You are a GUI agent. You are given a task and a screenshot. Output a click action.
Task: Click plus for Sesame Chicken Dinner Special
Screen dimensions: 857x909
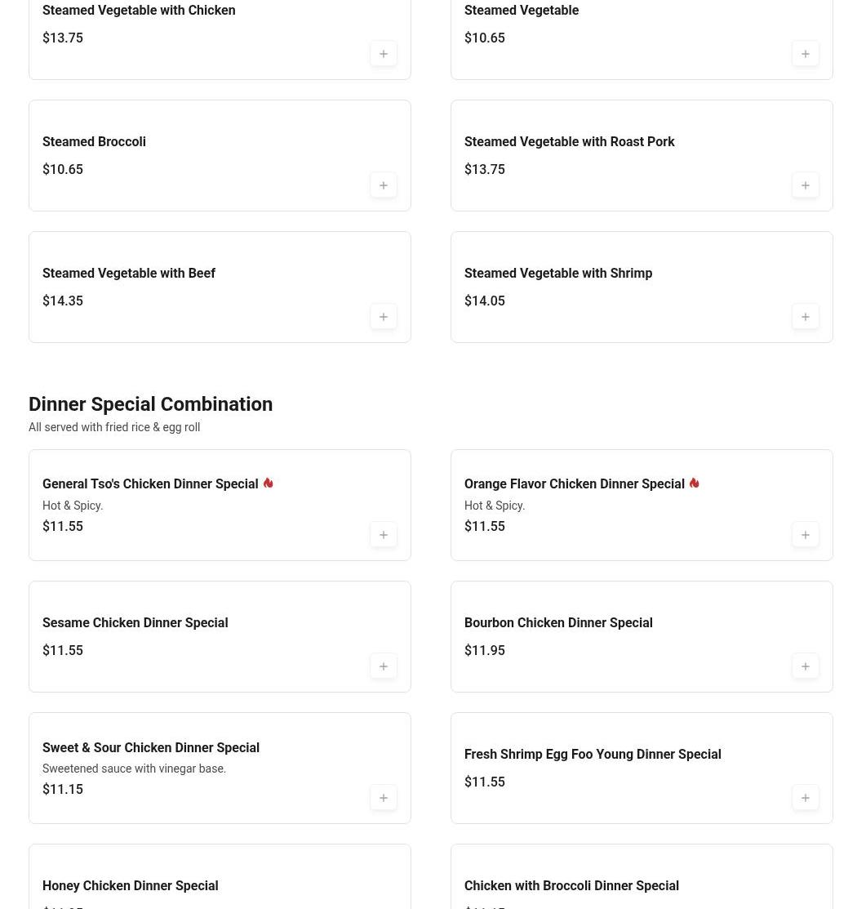pyautogui.click(x=384, y=666)
